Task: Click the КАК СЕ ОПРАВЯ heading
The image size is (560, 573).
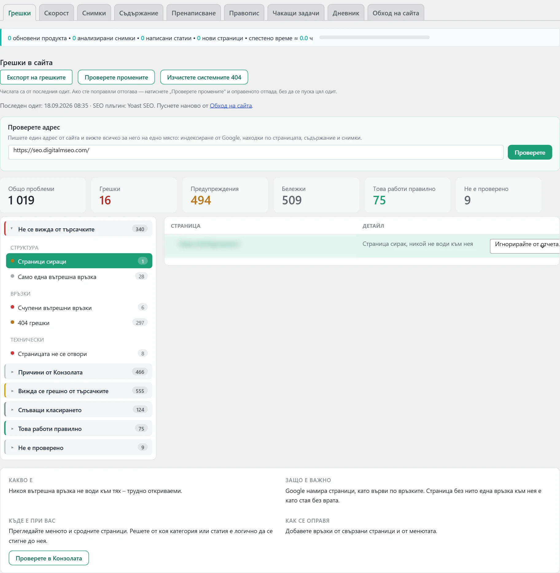Action: (307, 521)
